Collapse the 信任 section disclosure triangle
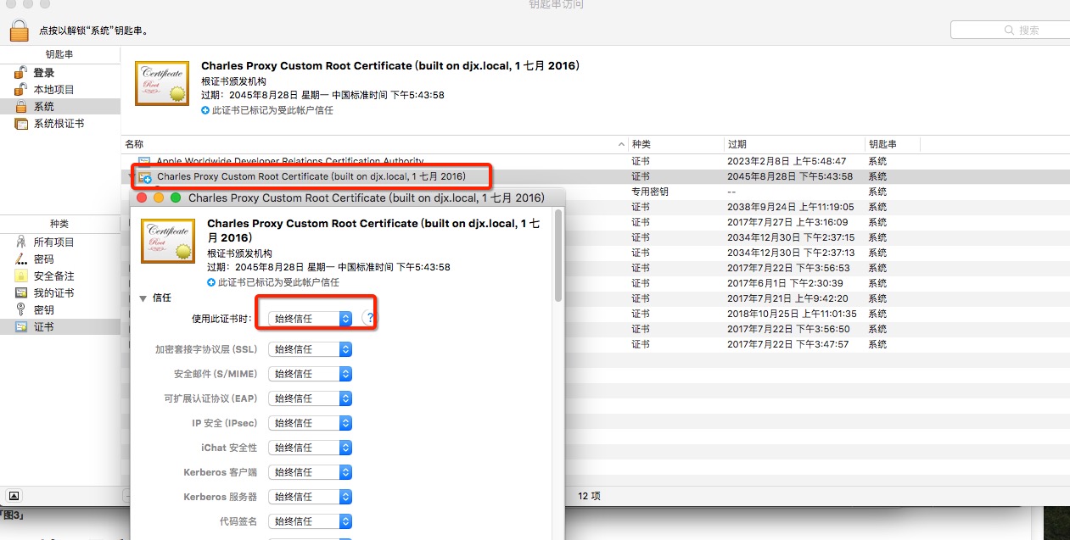Screen dimensions: 1070x540 click(143, 298)
